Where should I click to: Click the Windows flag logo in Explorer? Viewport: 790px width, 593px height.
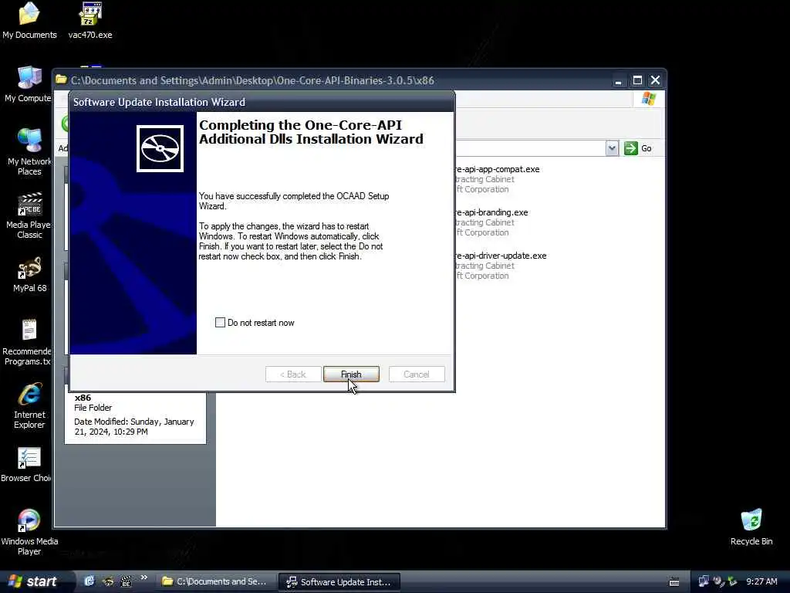(649, 98)
